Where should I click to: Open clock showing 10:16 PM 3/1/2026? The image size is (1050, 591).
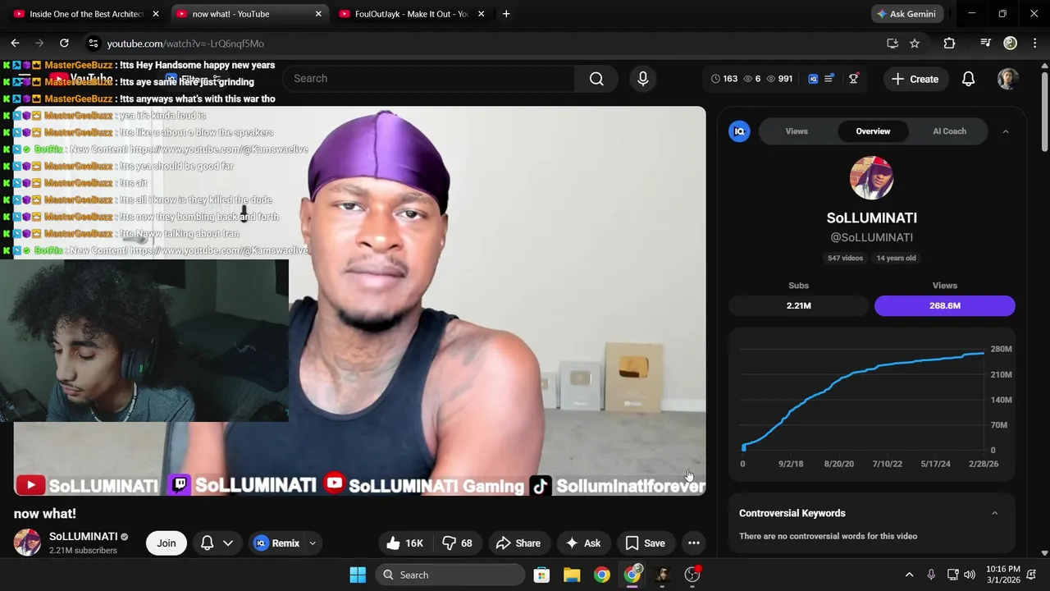[x=1003, y=575]
